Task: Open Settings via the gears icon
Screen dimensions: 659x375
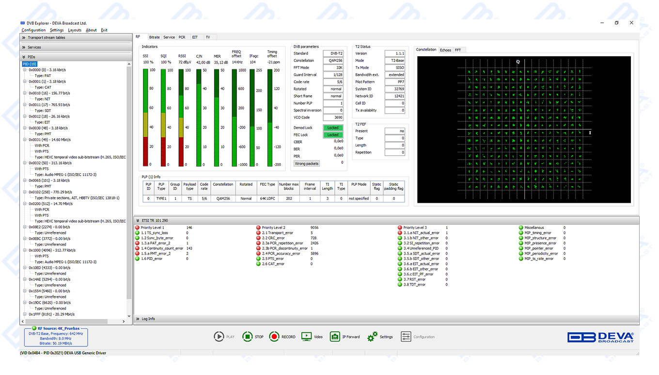Action: tap(372, 337)
